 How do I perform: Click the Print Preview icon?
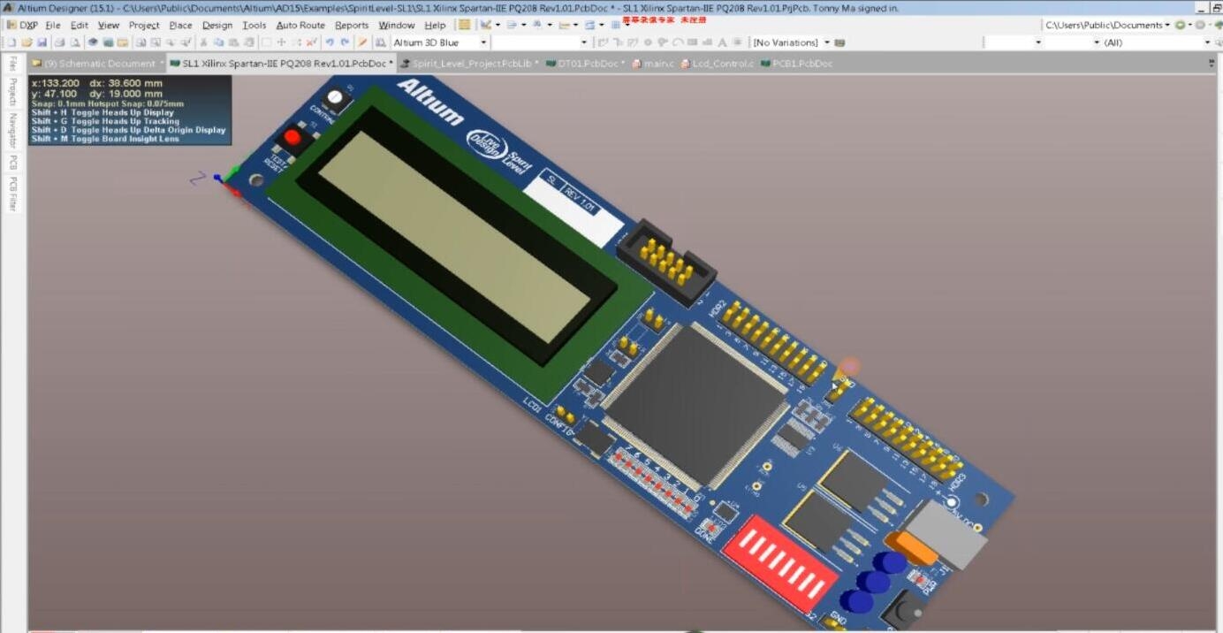click(75, 42)
